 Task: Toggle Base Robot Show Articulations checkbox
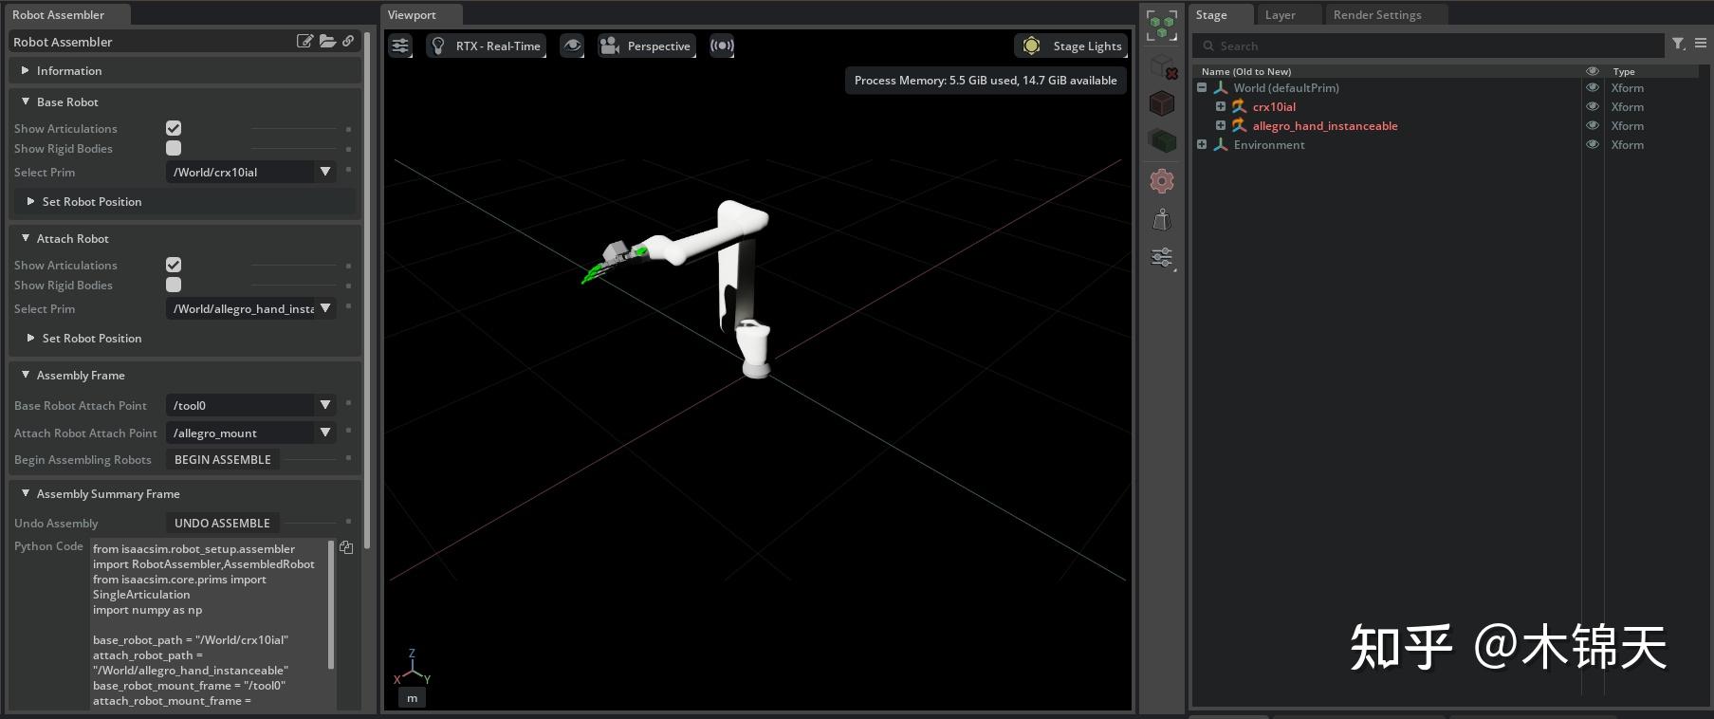click(x=174, y=128)
